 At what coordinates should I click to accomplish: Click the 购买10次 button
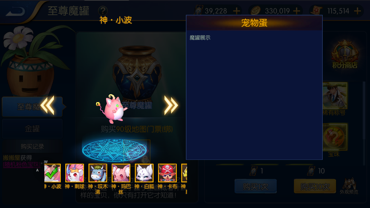click(x=315, y=186)
